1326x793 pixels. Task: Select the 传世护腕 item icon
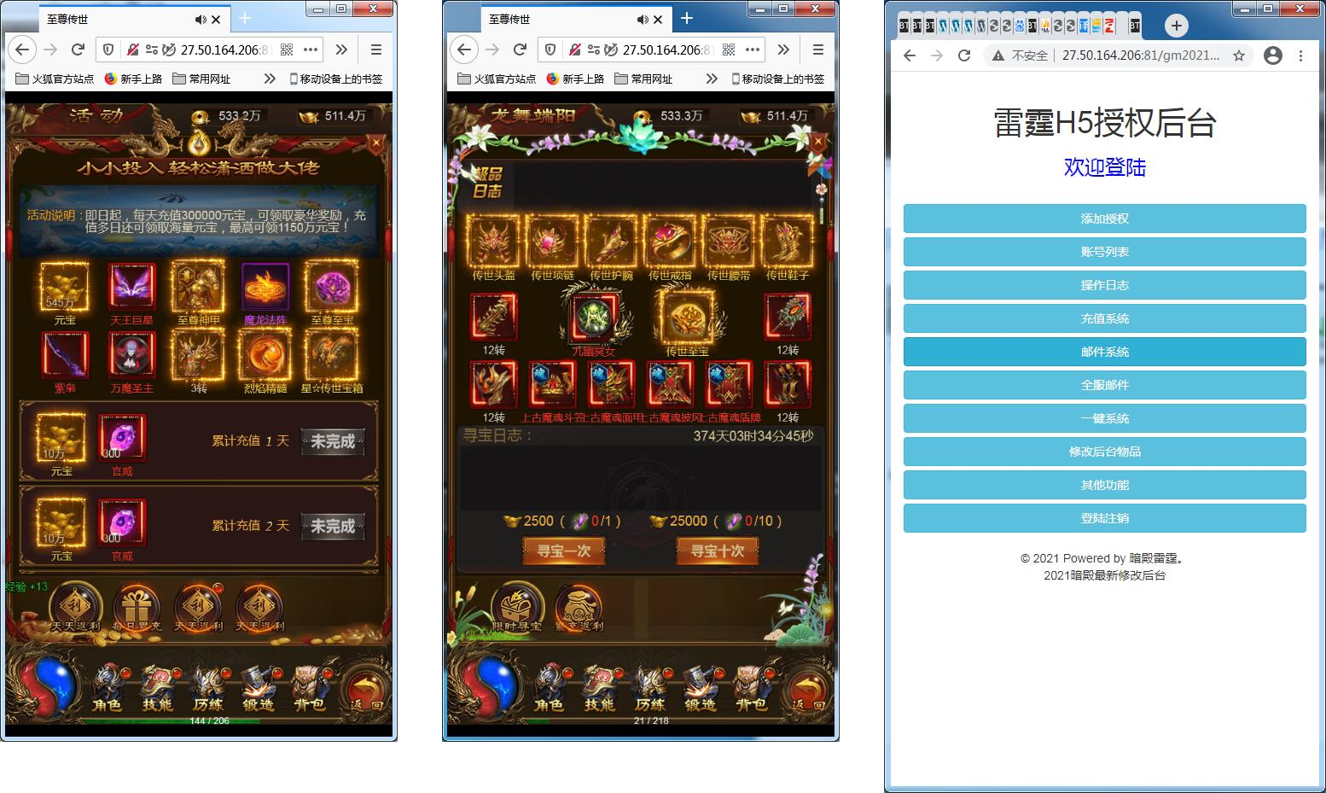click(x=611, y=242)
